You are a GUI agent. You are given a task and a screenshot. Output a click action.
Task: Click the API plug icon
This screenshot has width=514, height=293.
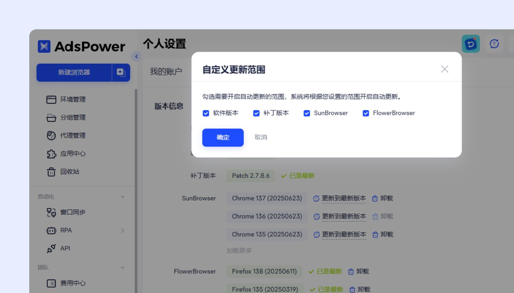(x=51, y=249)
